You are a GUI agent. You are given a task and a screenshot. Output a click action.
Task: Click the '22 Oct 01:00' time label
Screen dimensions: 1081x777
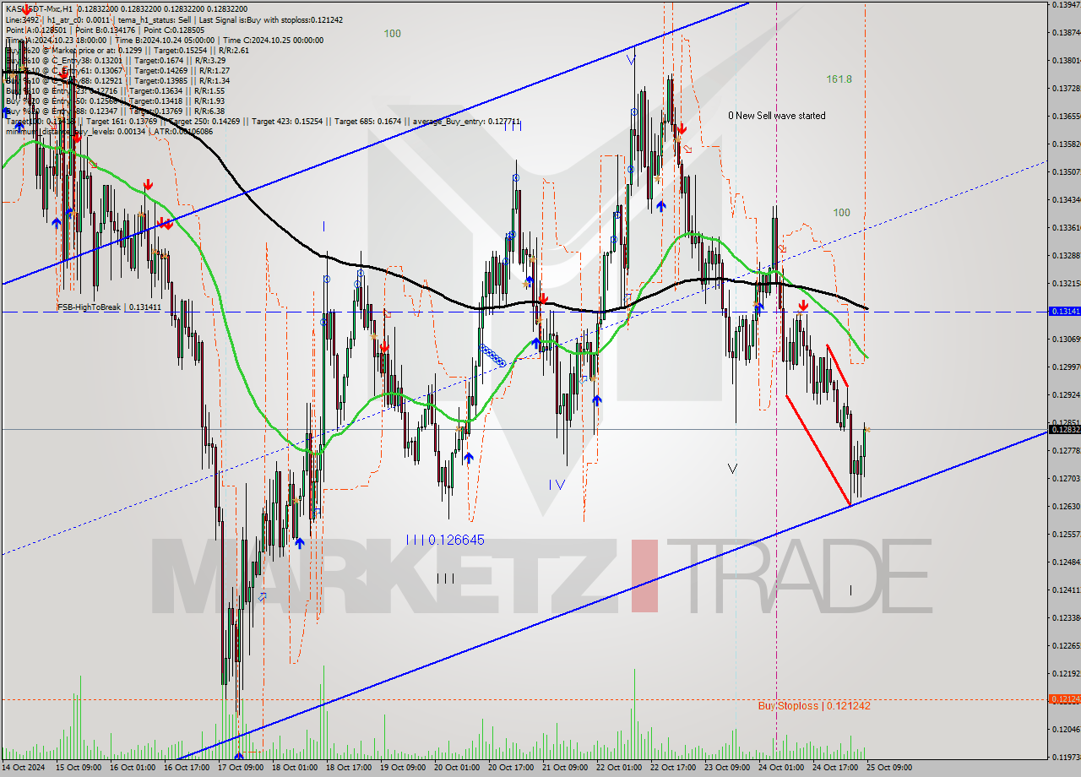point(619,768)
